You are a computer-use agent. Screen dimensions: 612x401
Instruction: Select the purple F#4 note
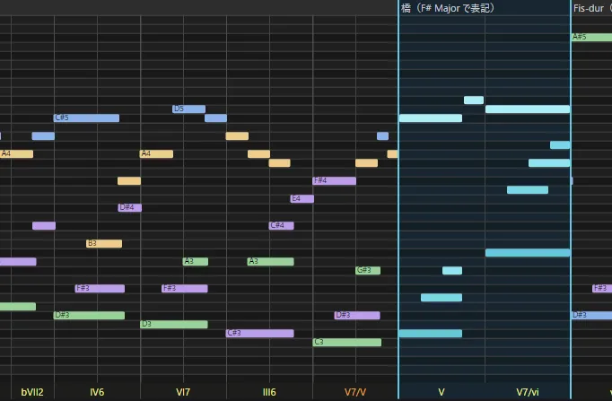(x=335, y=180)
